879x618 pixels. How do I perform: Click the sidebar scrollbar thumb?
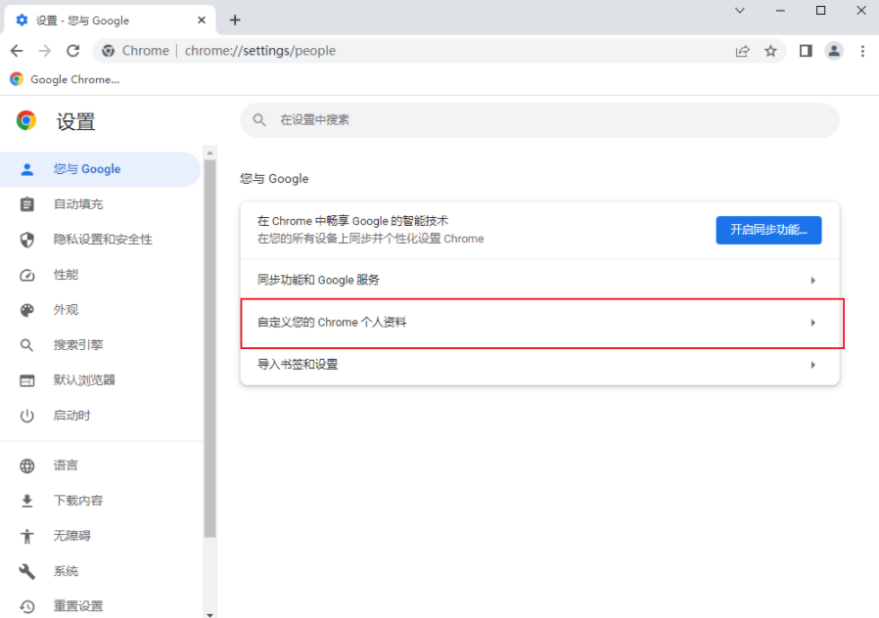pyautogui.click(x=209, y=349)
